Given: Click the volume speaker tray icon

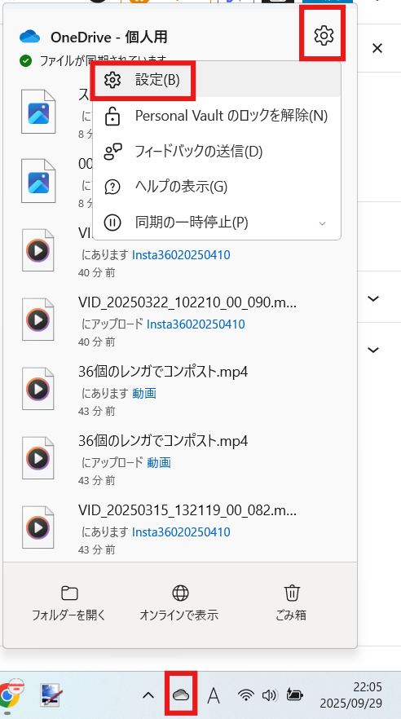Looking at the screenshot, I should tap(269, 695).
